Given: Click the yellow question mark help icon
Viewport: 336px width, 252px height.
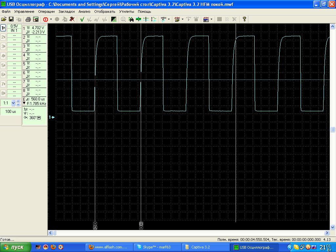Looking at the screenshot, I should pos(244,19).
